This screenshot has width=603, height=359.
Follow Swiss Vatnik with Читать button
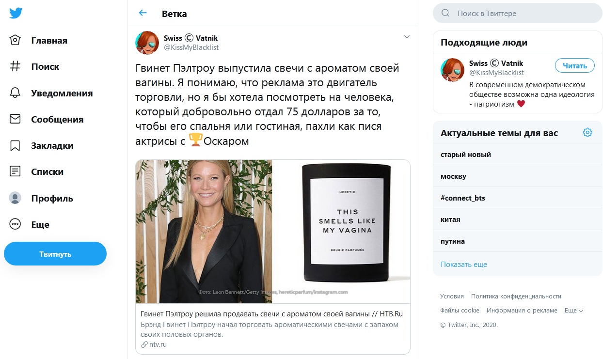tap(574, 66)
